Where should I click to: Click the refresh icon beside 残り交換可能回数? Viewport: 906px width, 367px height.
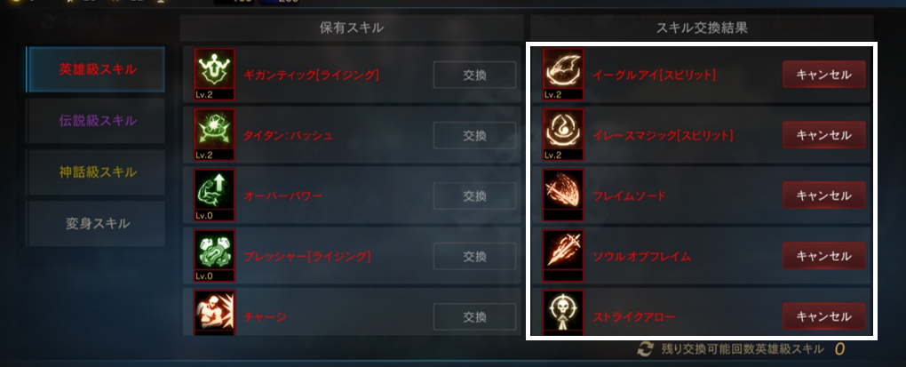coord(645,349)
